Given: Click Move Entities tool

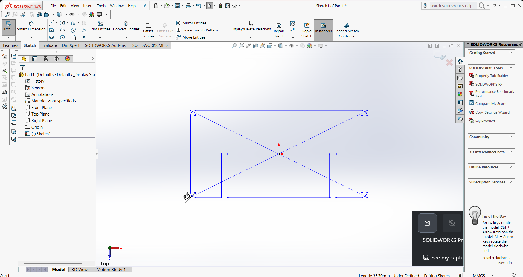Looking at the screenshot, I should point(190,37).
